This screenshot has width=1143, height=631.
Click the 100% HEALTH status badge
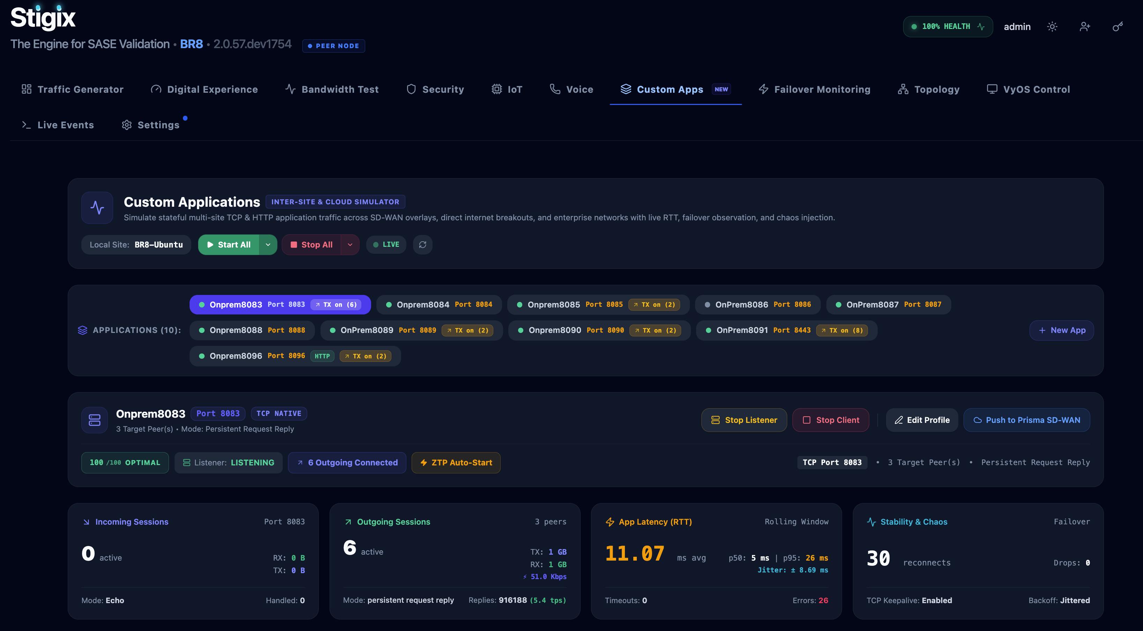click(x=948, y=26)
